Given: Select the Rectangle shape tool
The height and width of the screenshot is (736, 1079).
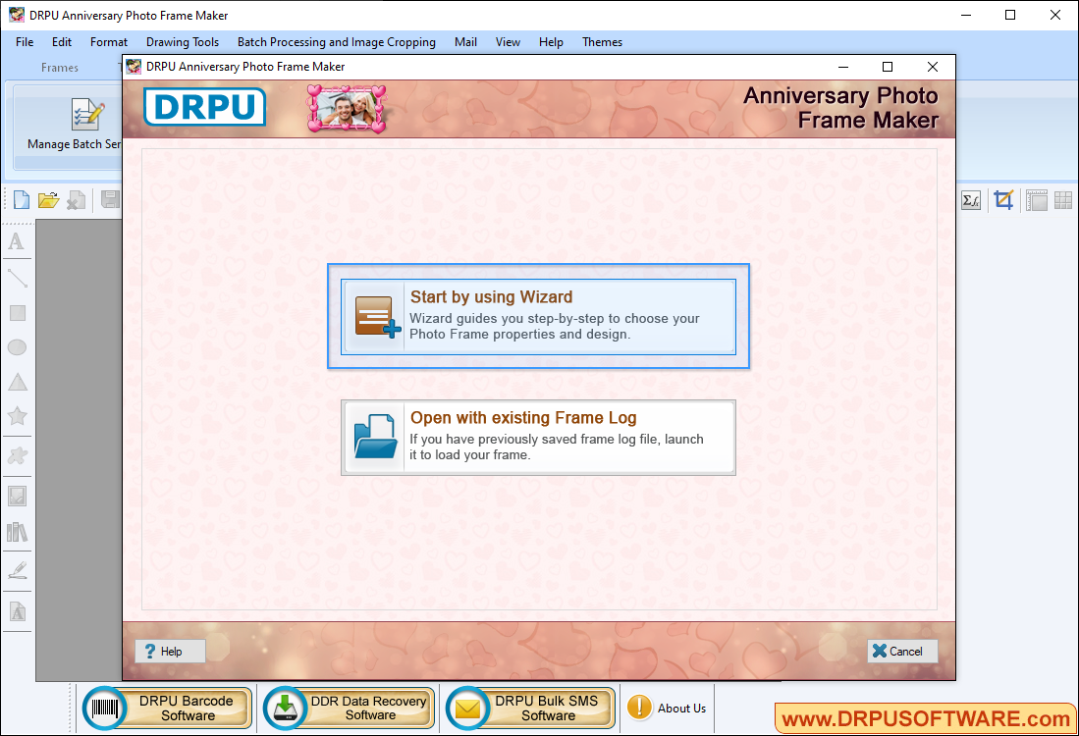Looking at the screenshot, I should tap(17, 312).
